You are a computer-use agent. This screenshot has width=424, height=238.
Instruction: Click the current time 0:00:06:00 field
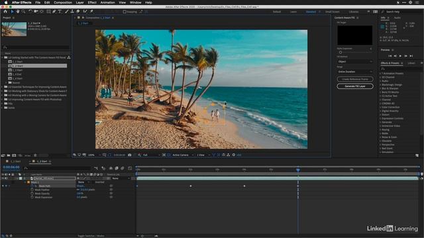coord(11,167)
